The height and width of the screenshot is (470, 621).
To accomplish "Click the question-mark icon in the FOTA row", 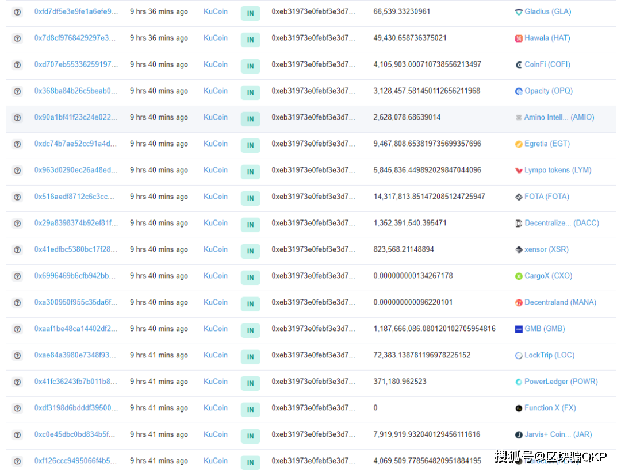I will tap(17, 197).
